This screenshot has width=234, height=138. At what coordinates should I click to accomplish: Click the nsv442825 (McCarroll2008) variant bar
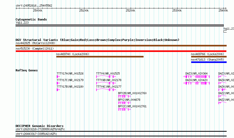coord(121,46)
